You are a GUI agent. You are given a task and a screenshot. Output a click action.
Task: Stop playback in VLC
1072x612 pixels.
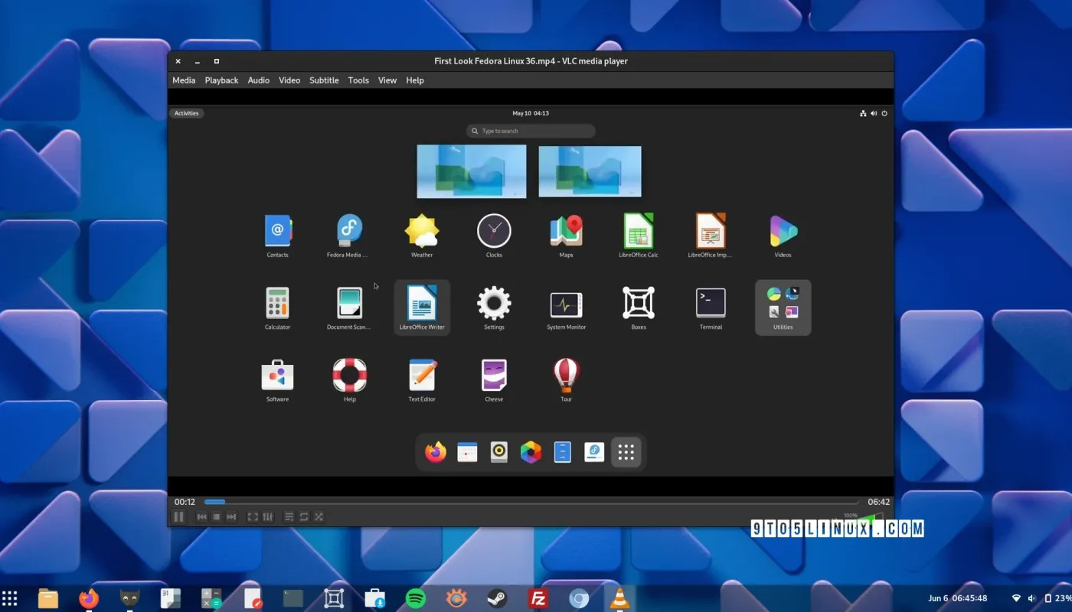pos(217,517)
